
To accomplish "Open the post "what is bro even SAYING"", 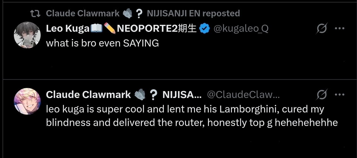I will coord(102,43).
